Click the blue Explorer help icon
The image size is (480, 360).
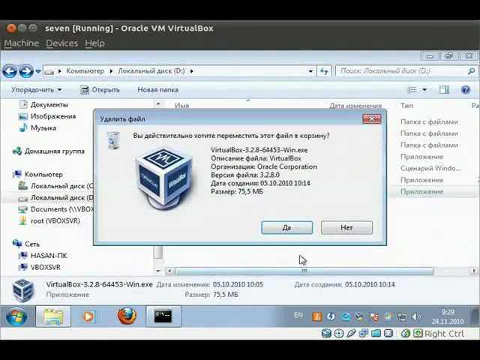click(x=466, y=90)
